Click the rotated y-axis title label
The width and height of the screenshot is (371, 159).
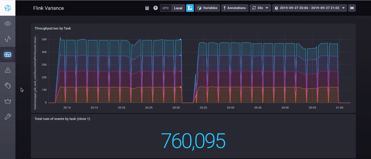point(35,72)
